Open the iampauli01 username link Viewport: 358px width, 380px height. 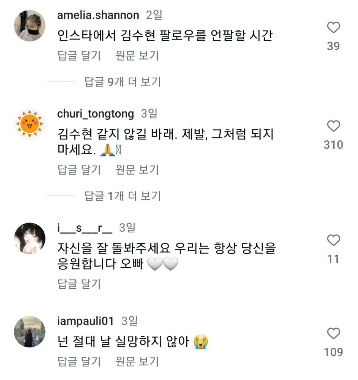(x=85, y=321)
